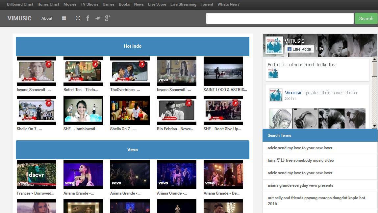Click the Vimusic page logo in widget
378x213 pixels.
pos(274,45)
